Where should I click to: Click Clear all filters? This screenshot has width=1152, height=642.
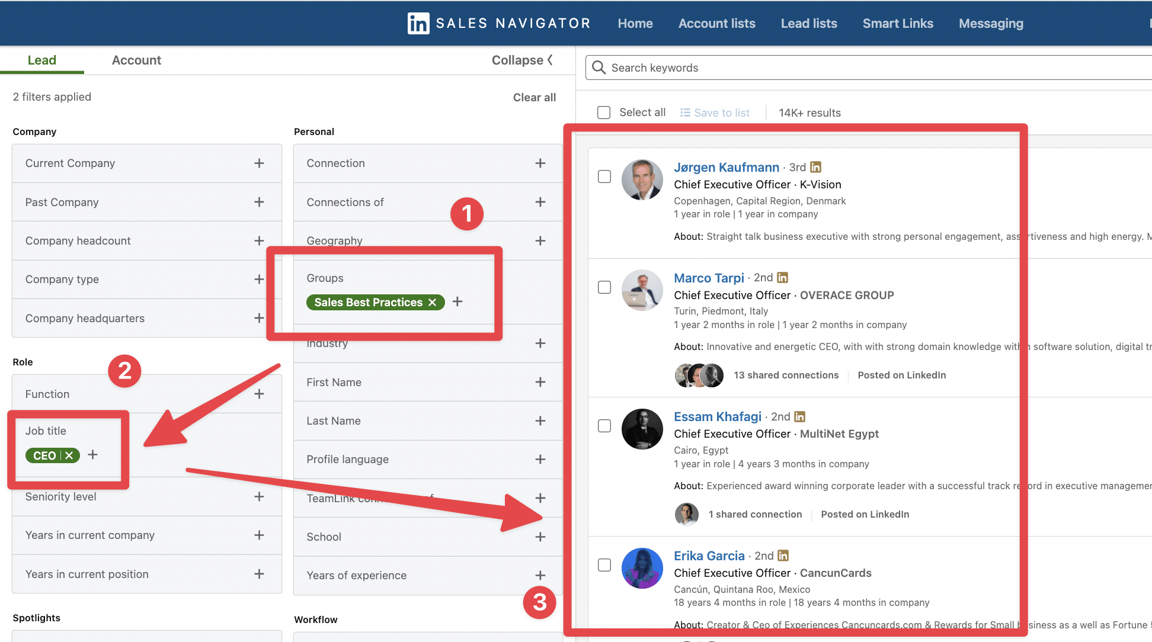click(535, 98)
